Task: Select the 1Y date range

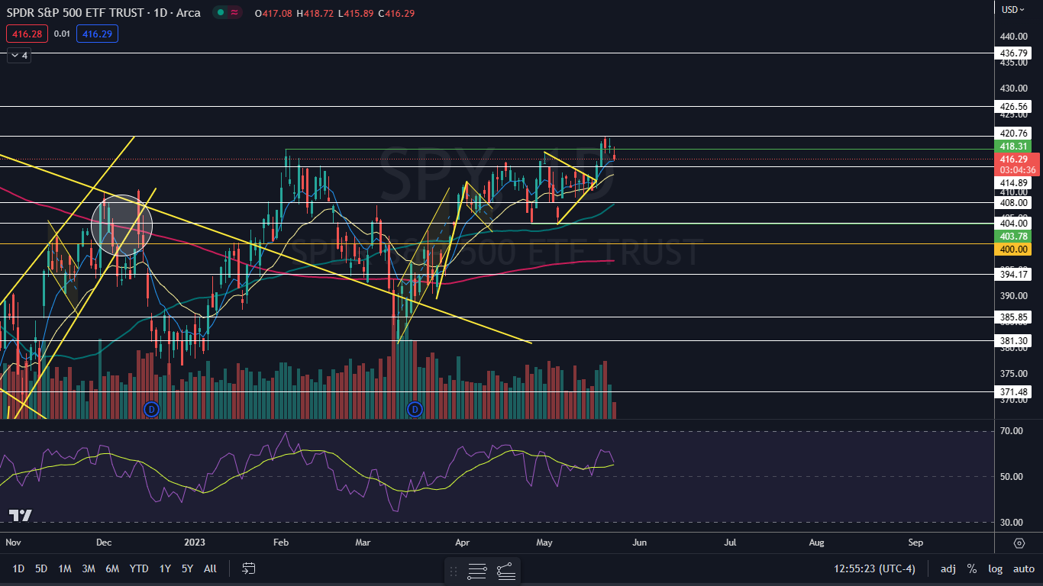Action: [165, 568]
